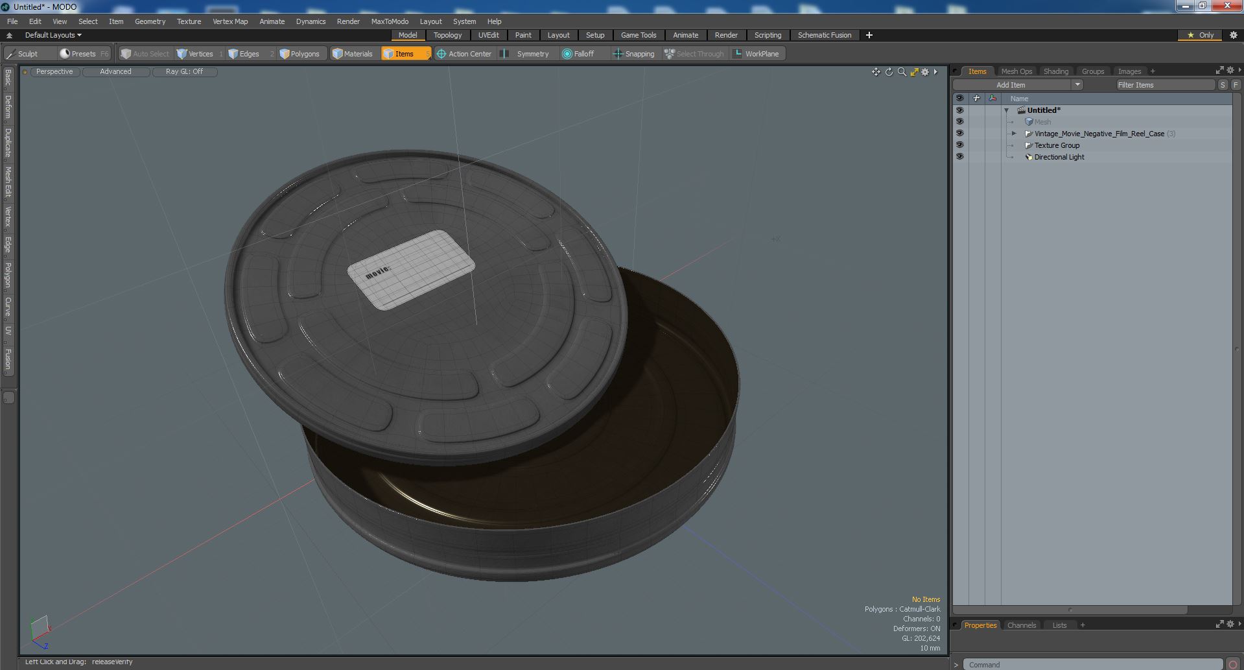Hide Vintage_Movie_Negative_Film_Reel_Case with its eye icon
The height and width of the screenshot is (670, 1244).
[959, 134]
